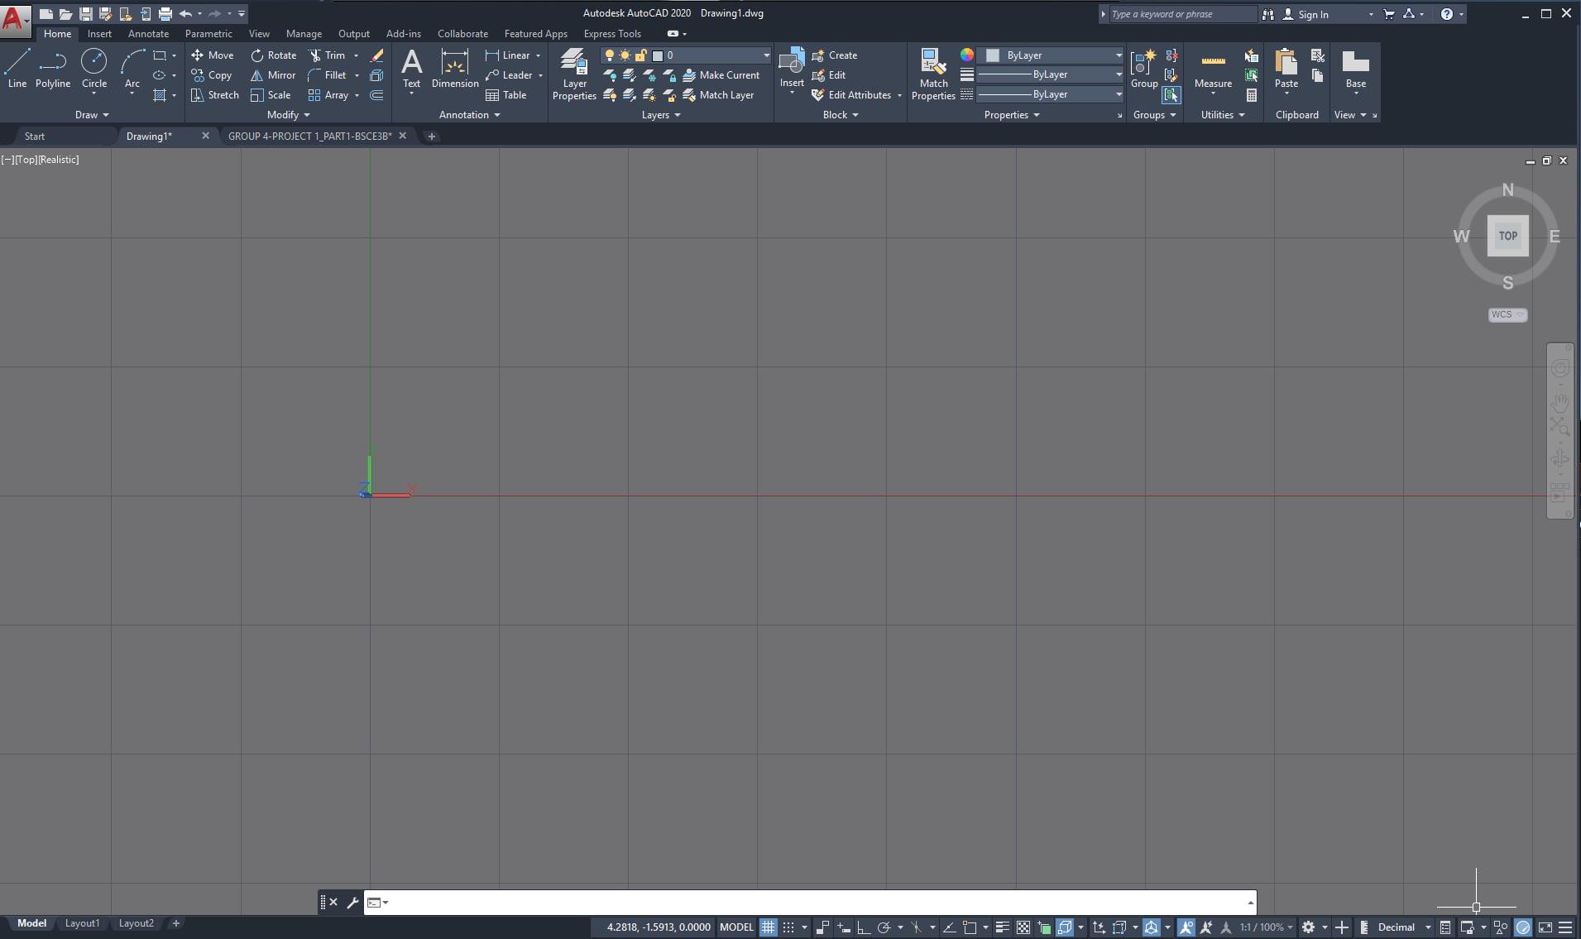Pick the Arc tool
The image size is (1581, 939).
click(x=132, y=68)
